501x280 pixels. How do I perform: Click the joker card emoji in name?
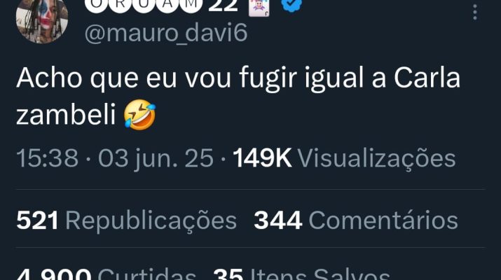click(259, 7)
